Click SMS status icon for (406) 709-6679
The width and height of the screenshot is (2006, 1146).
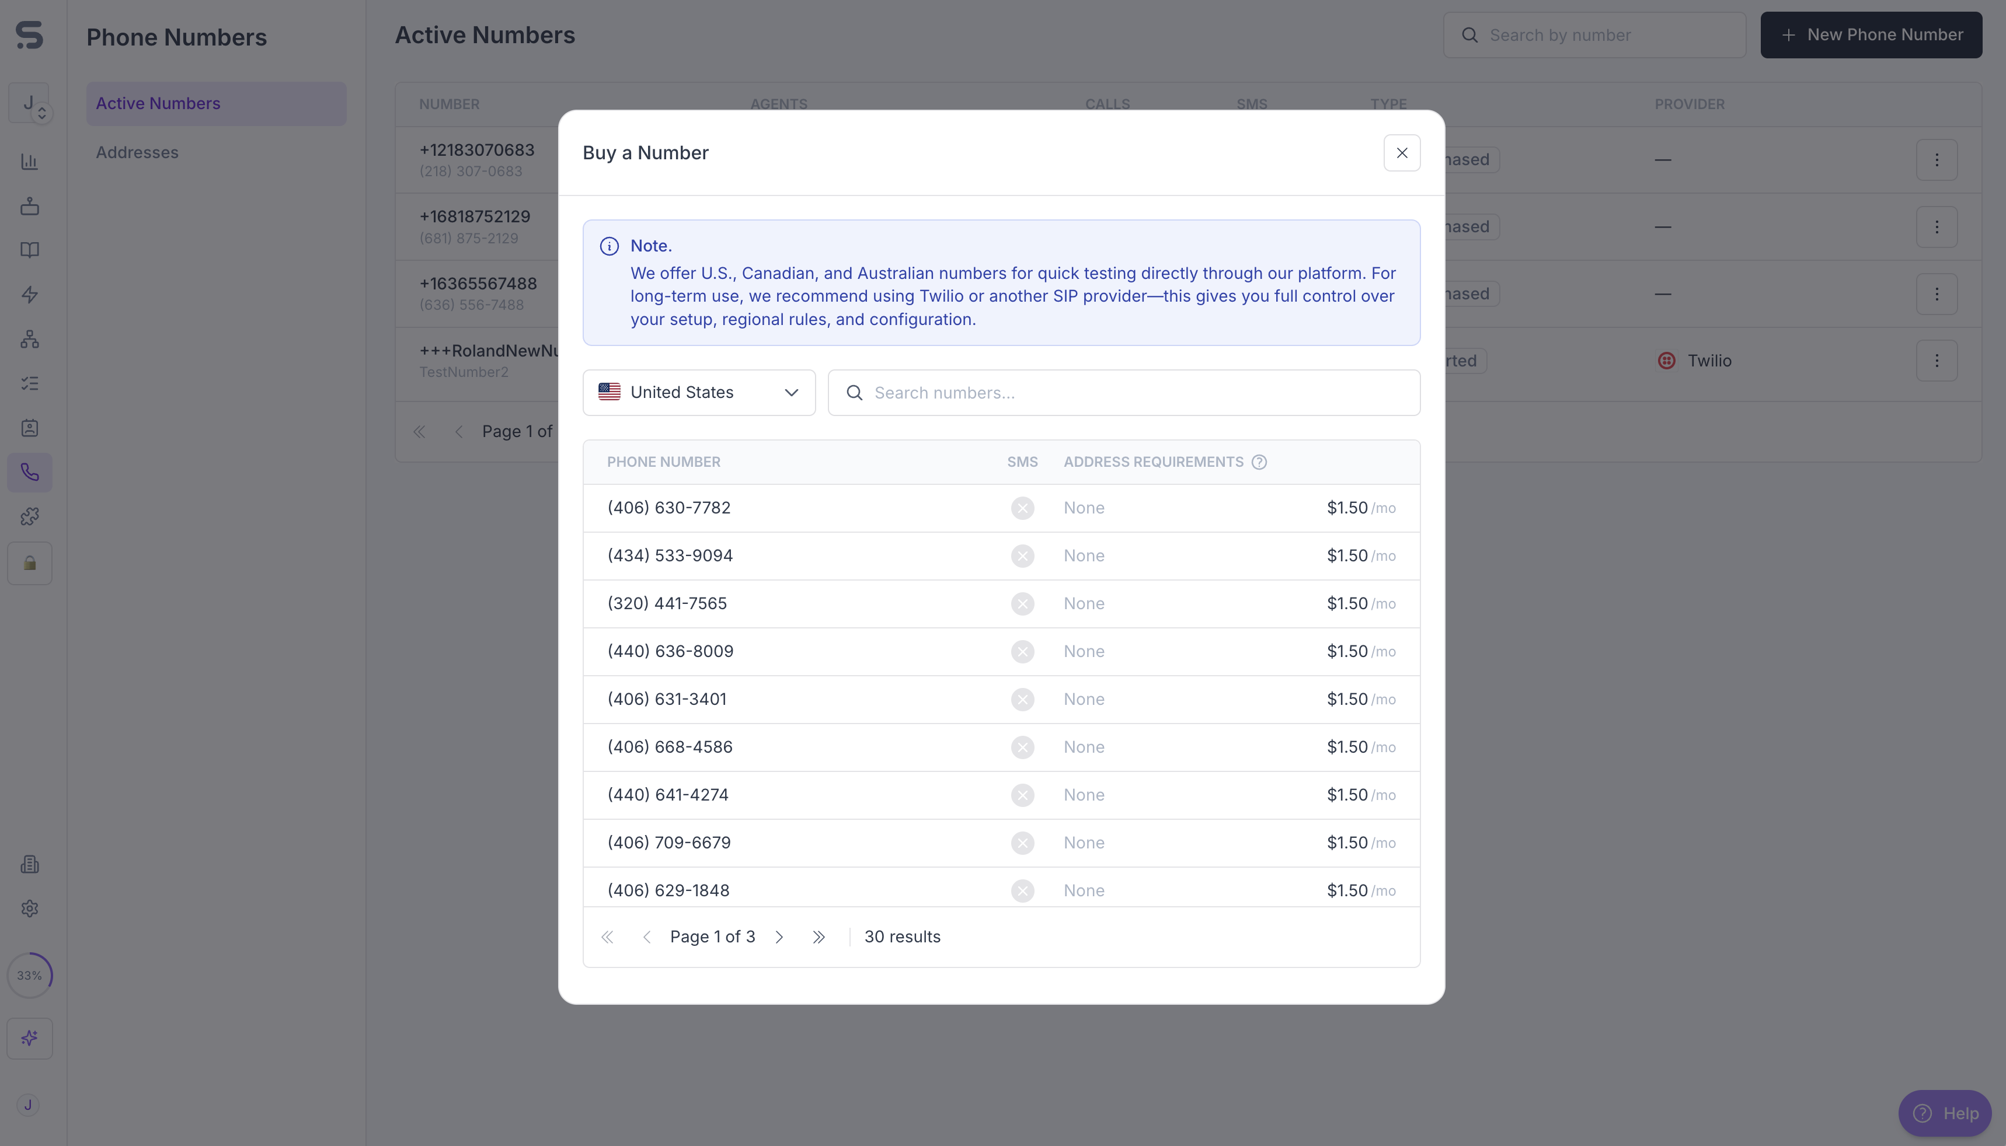(x=1022, y=843)
